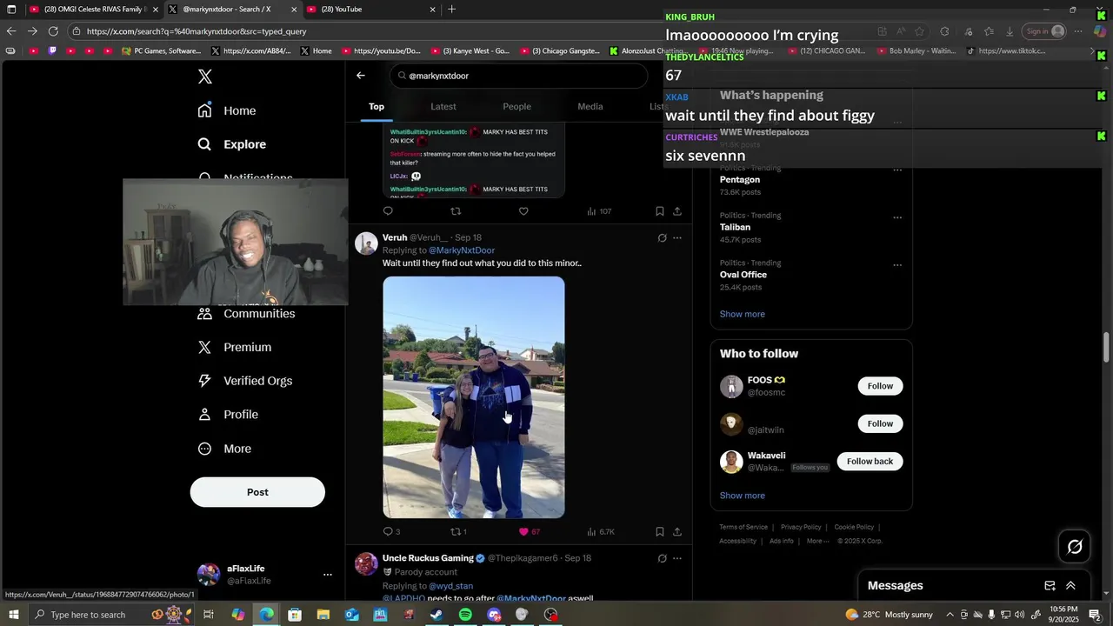Expand the Messages drawer
Viewport: 1113px width, 626px height.
pos(1070,586)
